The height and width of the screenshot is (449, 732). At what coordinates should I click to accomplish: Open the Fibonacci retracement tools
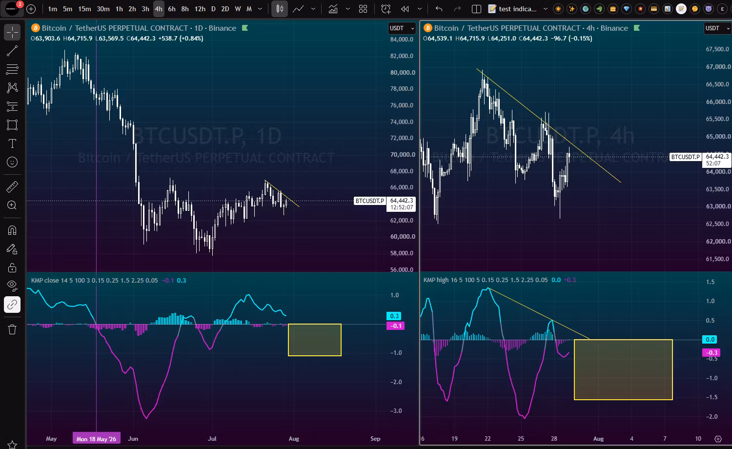click(x=12, y=69)
